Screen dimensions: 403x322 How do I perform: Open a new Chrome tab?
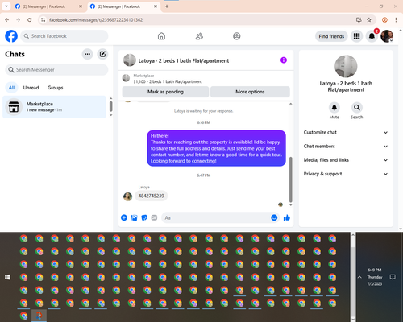click(167, 6)
